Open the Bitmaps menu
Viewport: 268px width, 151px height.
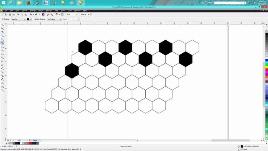point(49,10)
